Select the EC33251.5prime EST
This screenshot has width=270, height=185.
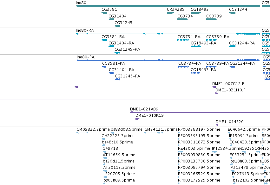coord(231,158)
